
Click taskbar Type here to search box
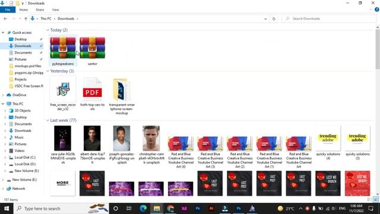click(61, 209)
